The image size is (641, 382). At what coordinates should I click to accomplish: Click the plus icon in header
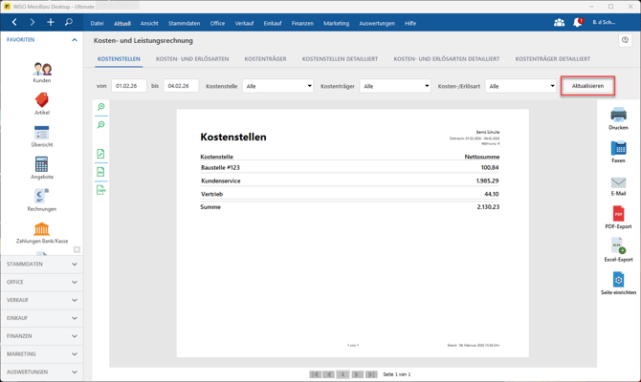coord(51,23)
